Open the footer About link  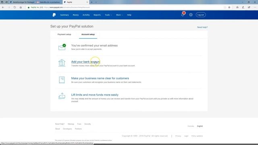(x=57, y=129)
